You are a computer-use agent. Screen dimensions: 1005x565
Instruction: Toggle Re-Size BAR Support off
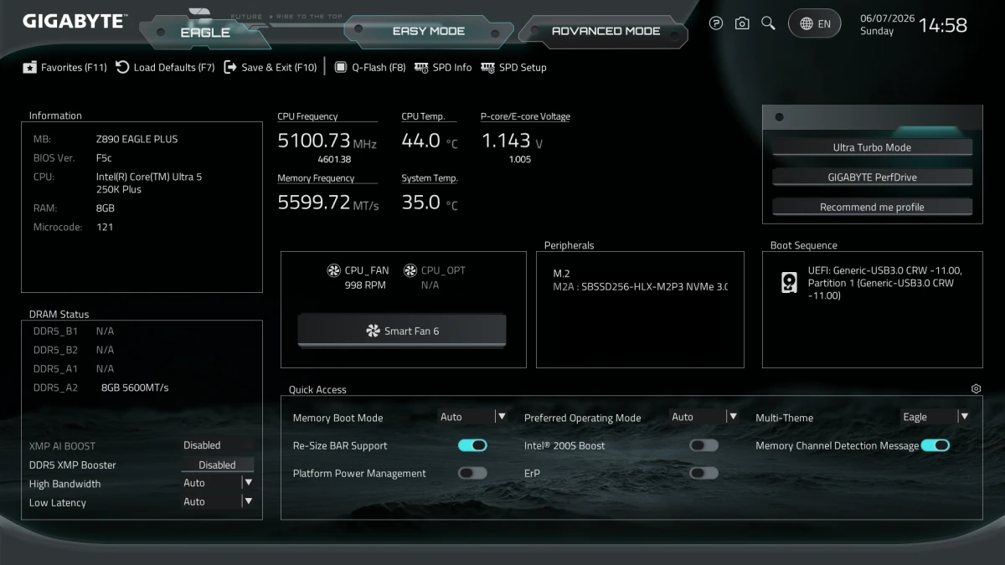pyautogui.click(x=472, y=445)
